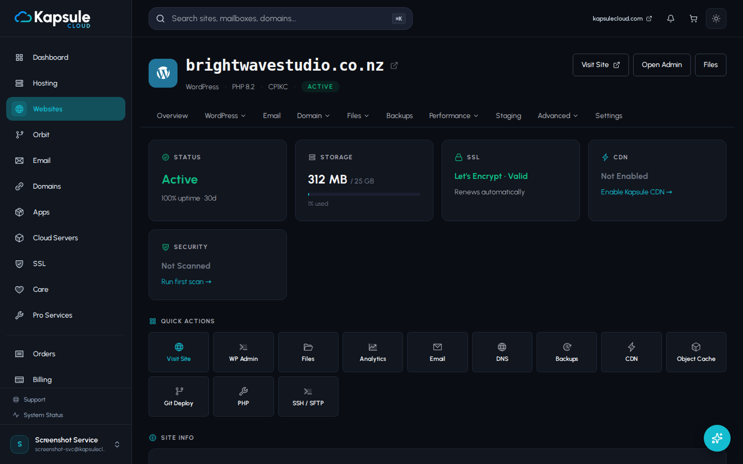This screenshot has width=743, height=464.
Task: Open the System Status link
Action: pyautogui.click(x=38, y=415)
